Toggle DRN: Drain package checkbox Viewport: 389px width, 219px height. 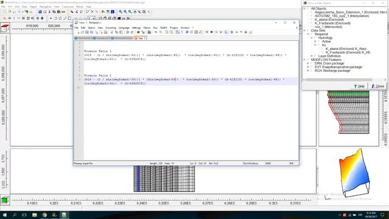(x=312, y=63)
